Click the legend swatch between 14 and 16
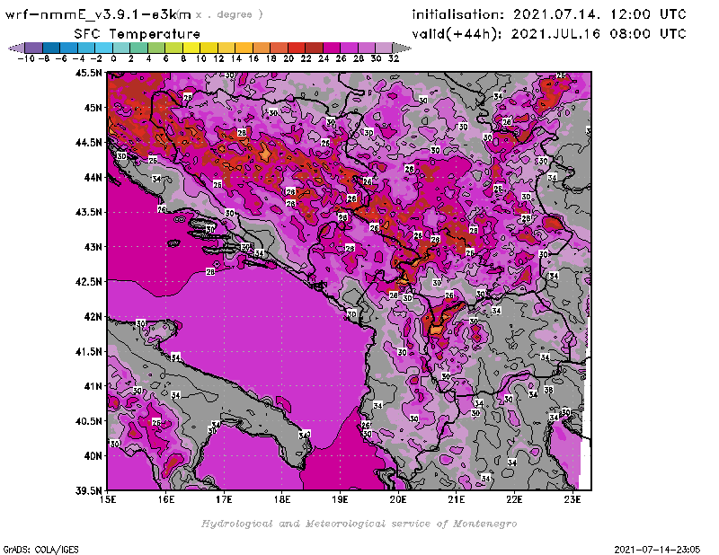Screen dimensions: 719x555 click(244, 48)
